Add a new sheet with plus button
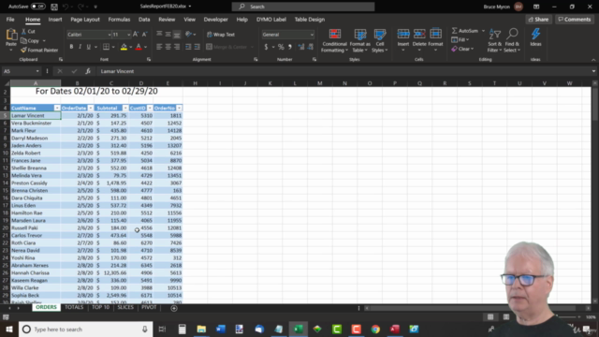The image size is (599, 337). pos(174,308)
